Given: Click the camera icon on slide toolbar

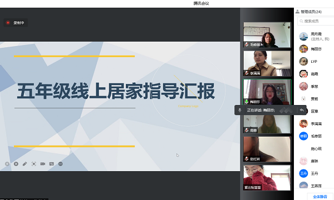Looking at the screenshot, I should pyautogui.click(x=43, y=164).
